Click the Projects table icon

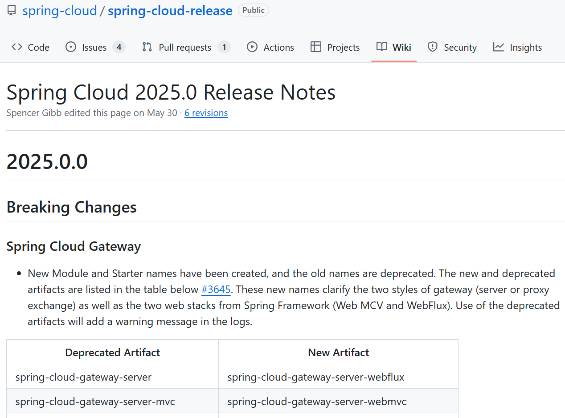(x=316, y=47)
